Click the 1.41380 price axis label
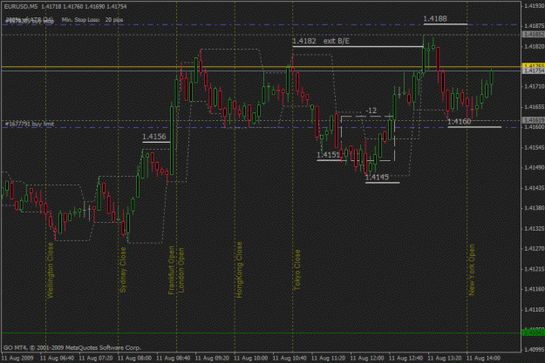 click(x=535, y=208)
